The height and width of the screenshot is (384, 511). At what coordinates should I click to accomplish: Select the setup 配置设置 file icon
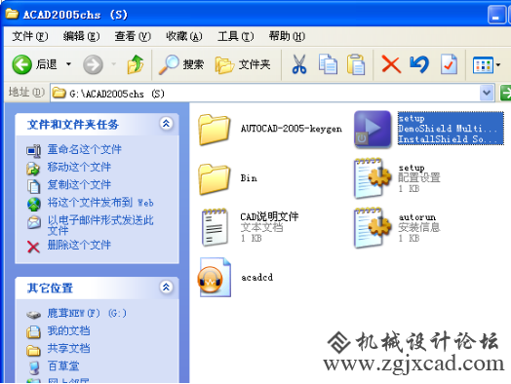373,178
